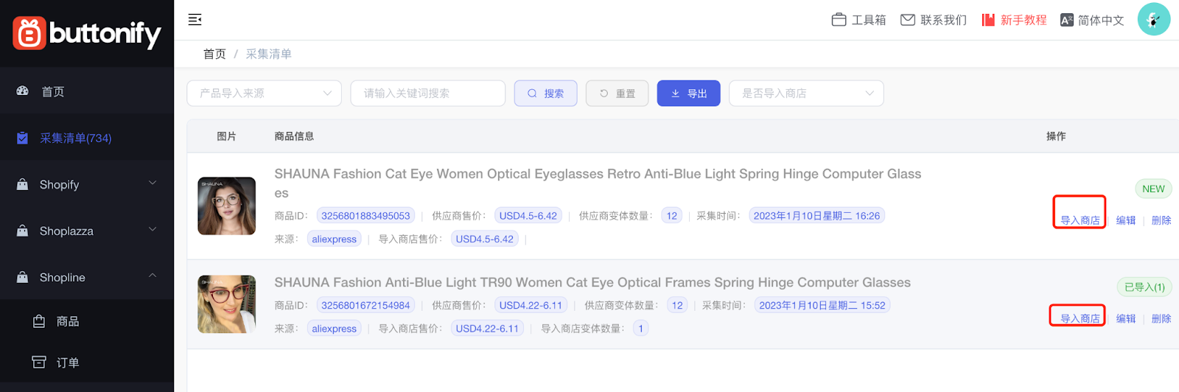Expand the Shopify sidebar menu
Screen dimensions: 1179x392
[153, 183]
